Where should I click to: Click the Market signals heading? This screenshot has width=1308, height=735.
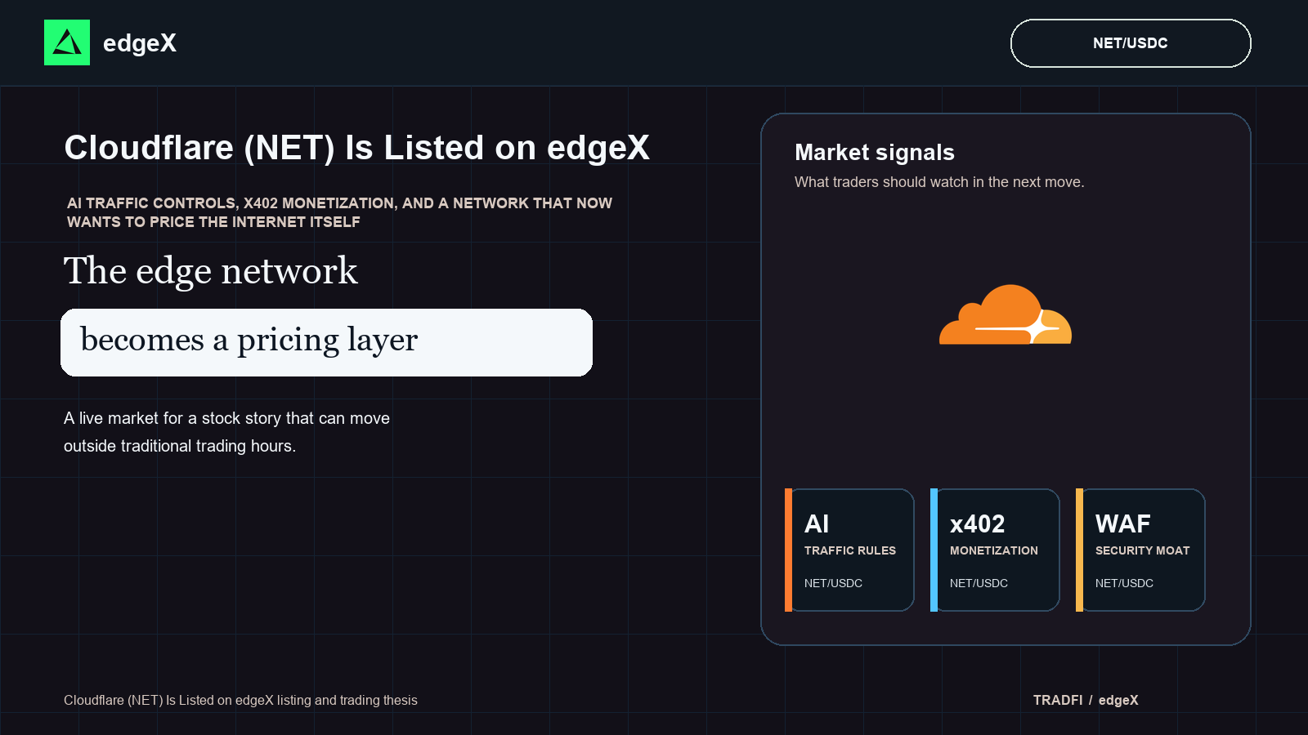(x=875, y=153)
